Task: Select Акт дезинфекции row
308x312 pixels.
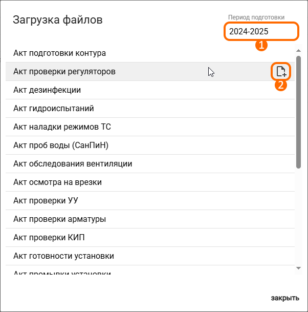Action: point(150,90)
